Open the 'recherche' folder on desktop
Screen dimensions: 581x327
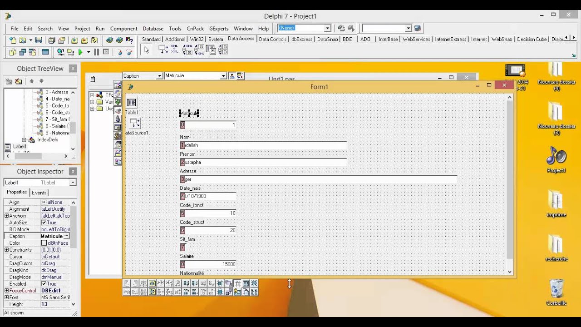(x=556, y=248)
